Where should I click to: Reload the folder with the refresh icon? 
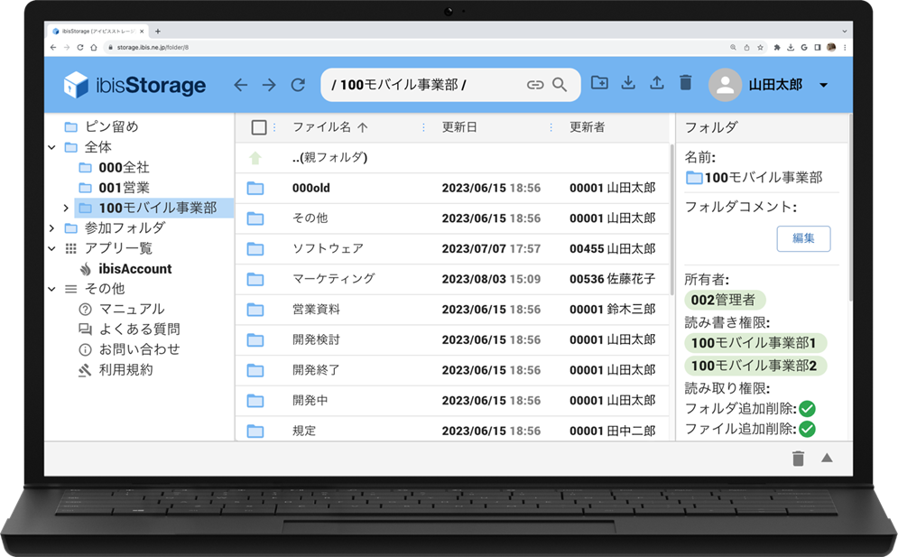click(298, 85)
